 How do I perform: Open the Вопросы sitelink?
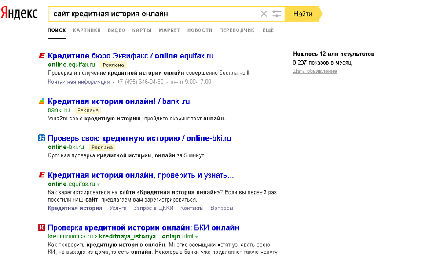[x=222, y=208]
